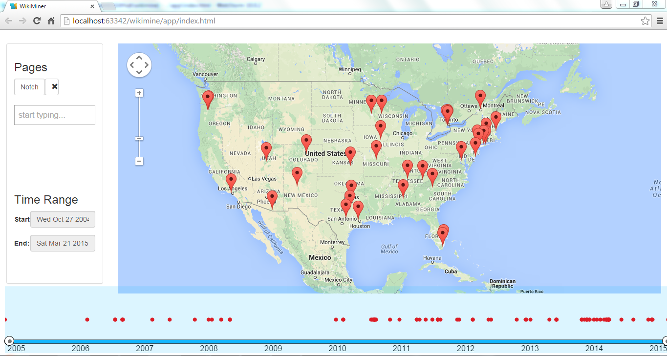Viewport: 667px width, 356px height.
Task: Click the map marker near Montreal
Action: (x=480, y=100)
